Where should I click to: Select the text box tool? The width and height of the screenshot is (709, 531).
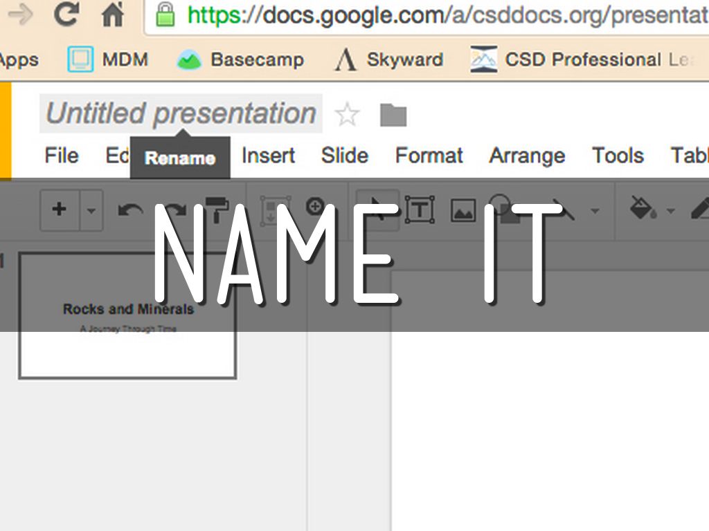click(x=420, y=209)
